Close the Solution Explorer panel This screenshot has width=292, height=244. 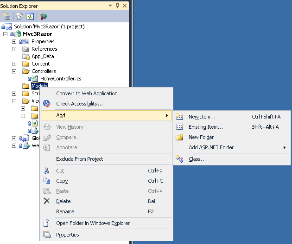(125, 6)
